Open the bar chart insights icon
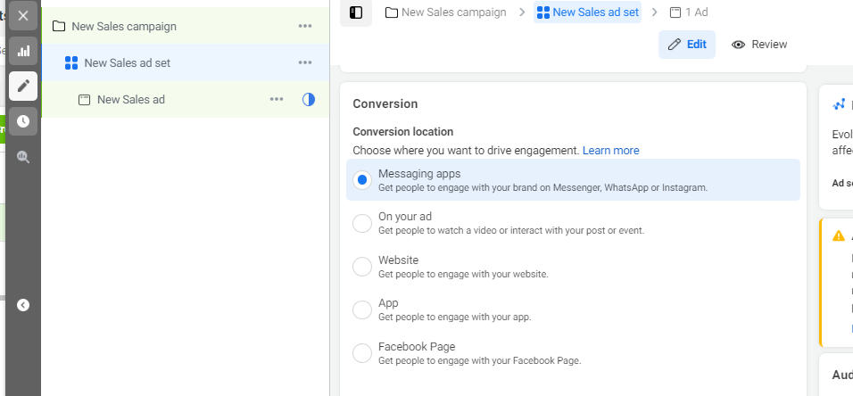This screenshot has width=853, height=396. (23, 51)
